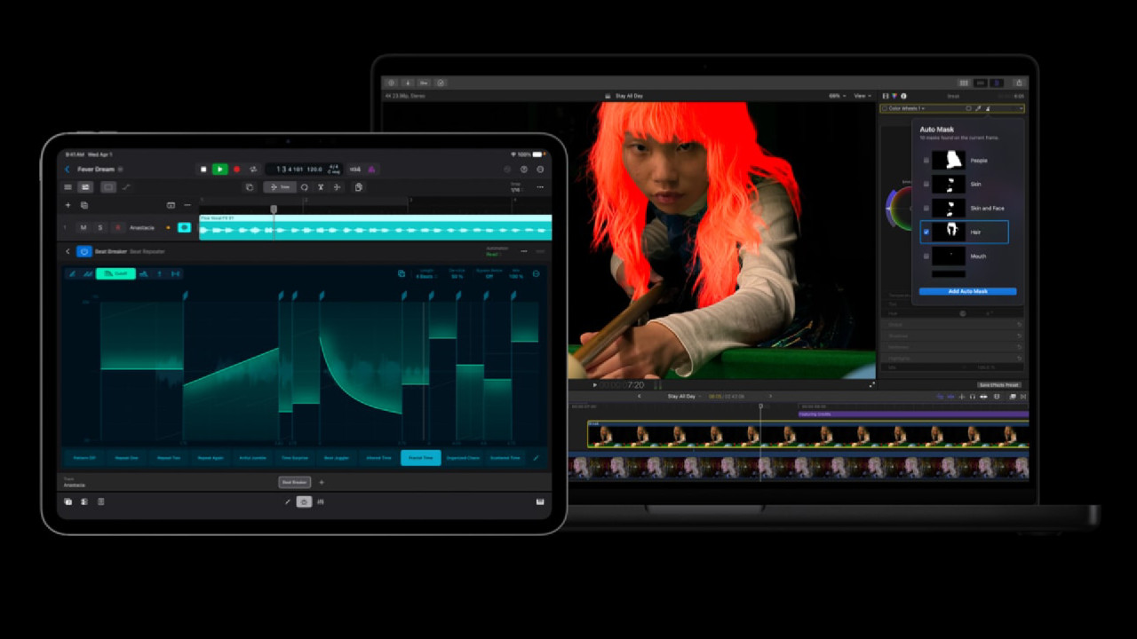
Task: Enable the Mouth mask checkbox
Action: pos(926,256)
